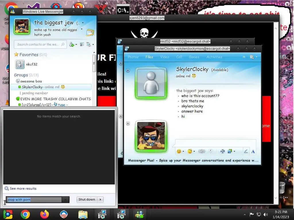Open chat window show menu icon

[x=252, y=57]
